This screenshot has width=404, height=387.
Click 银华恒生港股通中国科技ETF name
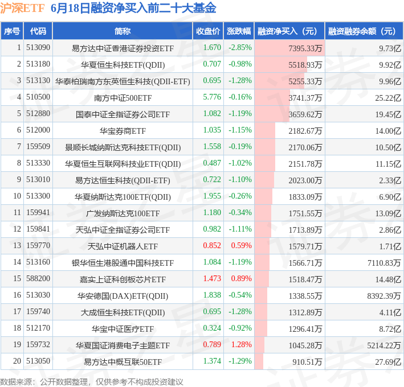(x=123, y=262)
